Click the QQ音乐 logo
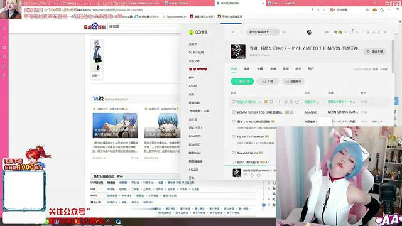 [x=198, y=32]
